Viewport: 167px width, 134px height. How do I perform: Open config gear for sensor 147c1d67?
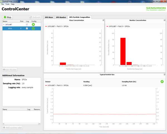(33, 25)
